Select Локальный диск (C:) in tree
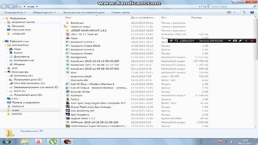Viewport: 258px width, 145px height. [x=28, y=80]
